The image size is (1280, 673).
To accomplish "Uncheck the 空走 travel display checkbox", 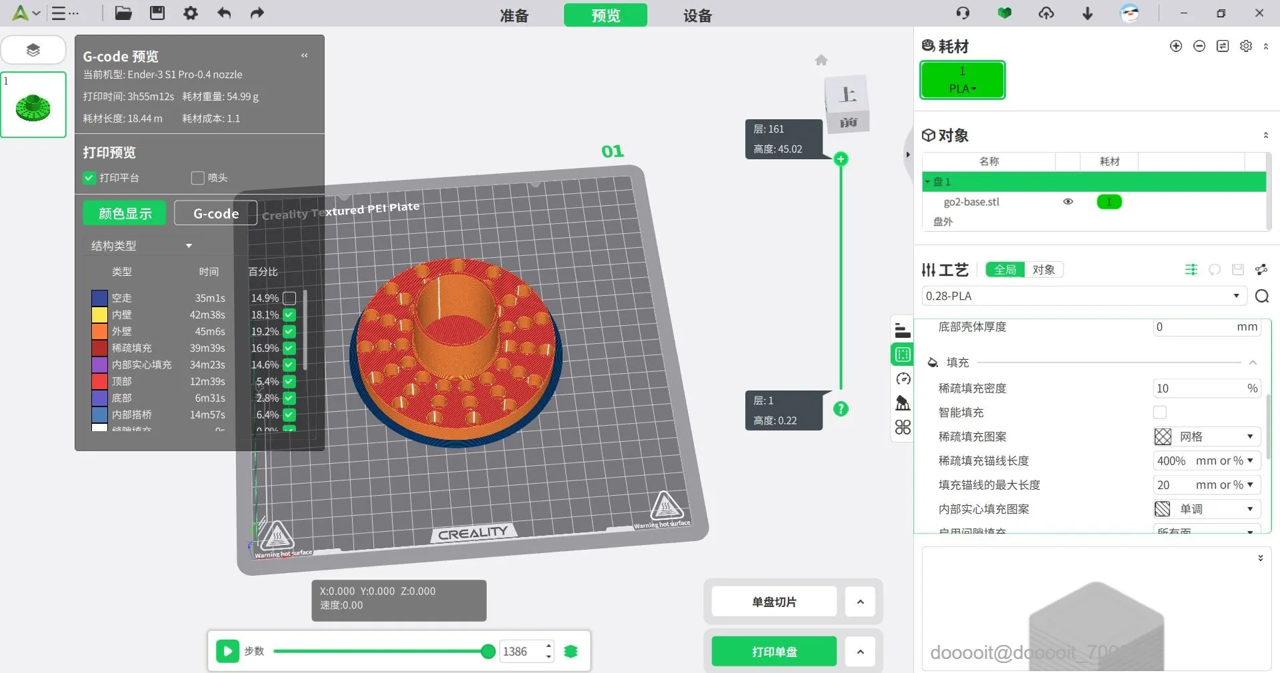I will (289, 299).
